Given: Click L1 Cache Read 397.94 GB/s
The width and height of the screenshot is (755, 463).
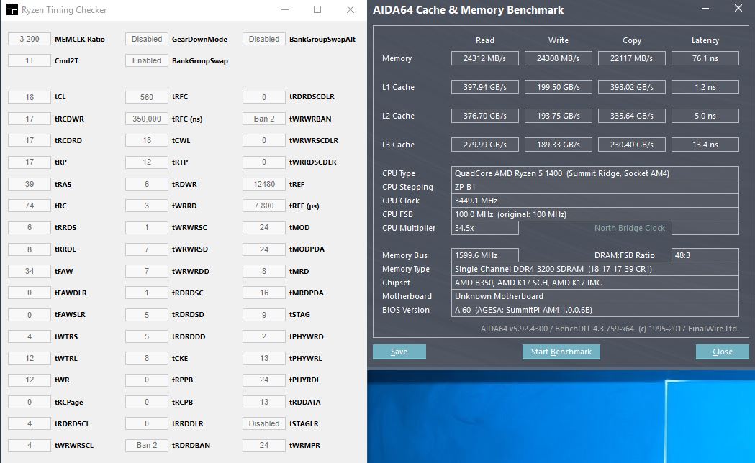Looking at the screenshot, I should (485, 87).
